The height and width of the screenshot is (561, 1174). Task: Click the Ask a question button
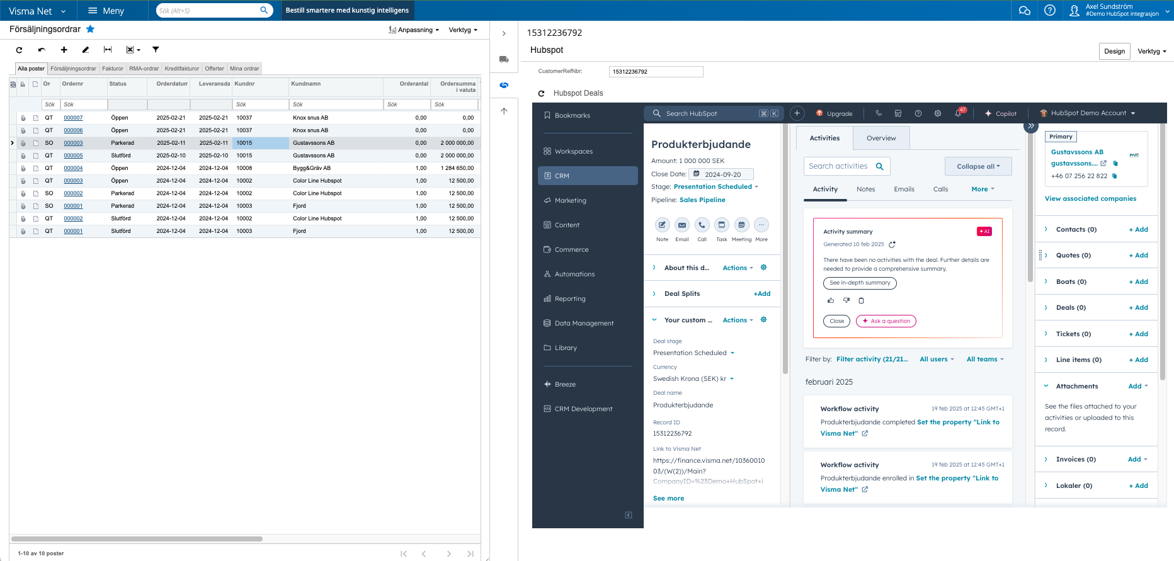(x=886, y=321)
